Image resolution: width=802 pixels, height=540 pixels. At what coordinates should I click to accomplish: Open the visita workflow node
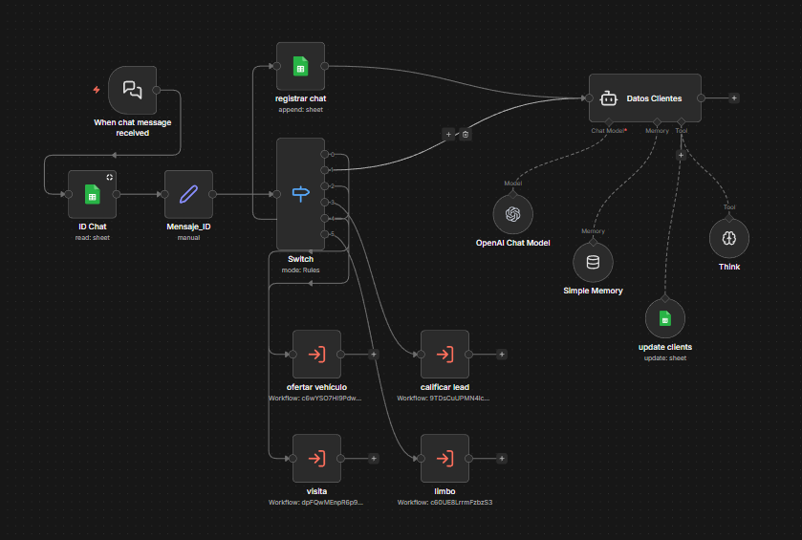pos(316,458)
